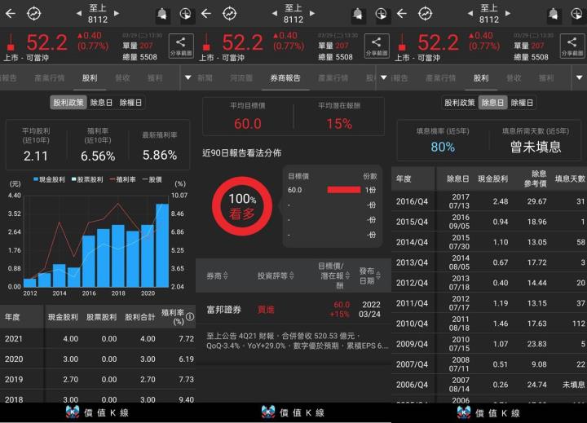
Task: Tap 分享截圖 share icon on ex-dividend date screen
Action: click(572, 46)
